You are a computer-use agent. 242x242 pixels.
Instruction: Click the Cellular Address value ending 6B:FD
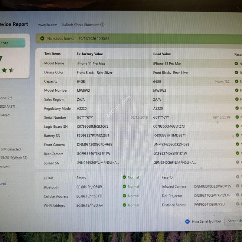[89, 196]
